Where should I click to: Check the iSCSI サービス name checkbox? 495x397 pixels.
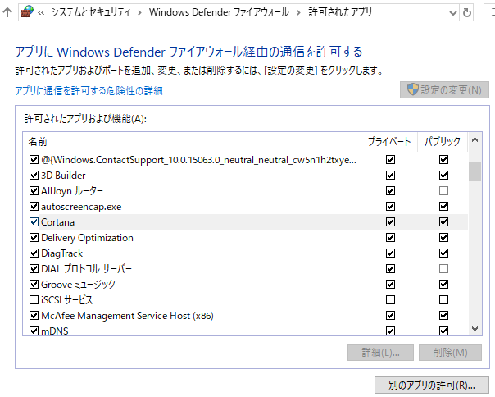click(34, 299)
